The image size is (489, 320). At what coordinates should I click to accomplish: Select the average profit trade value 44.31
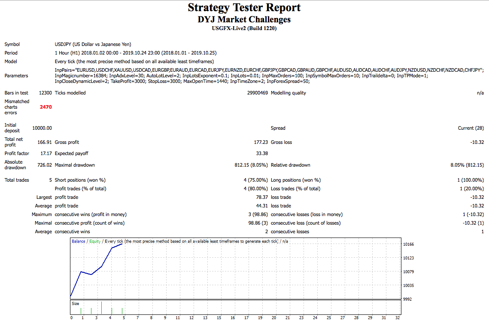[x=262, y=206]
